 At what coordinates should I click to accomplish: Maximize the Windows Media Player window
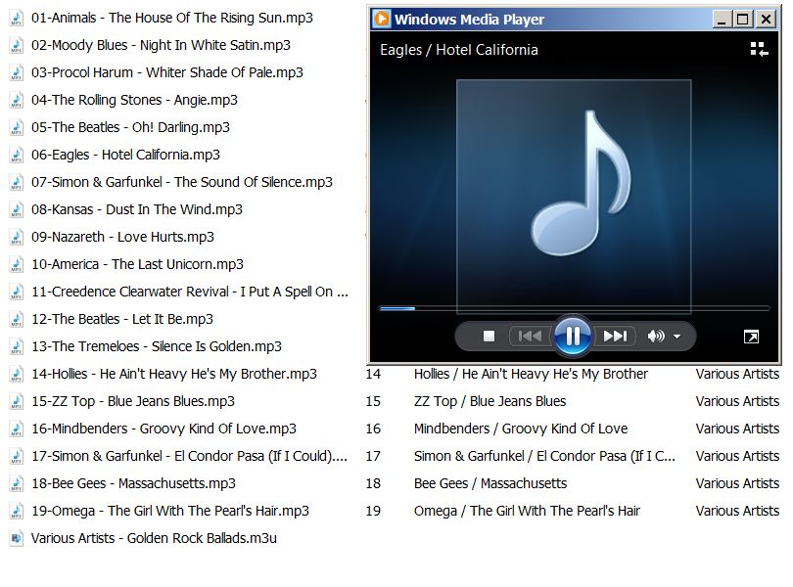743,20
